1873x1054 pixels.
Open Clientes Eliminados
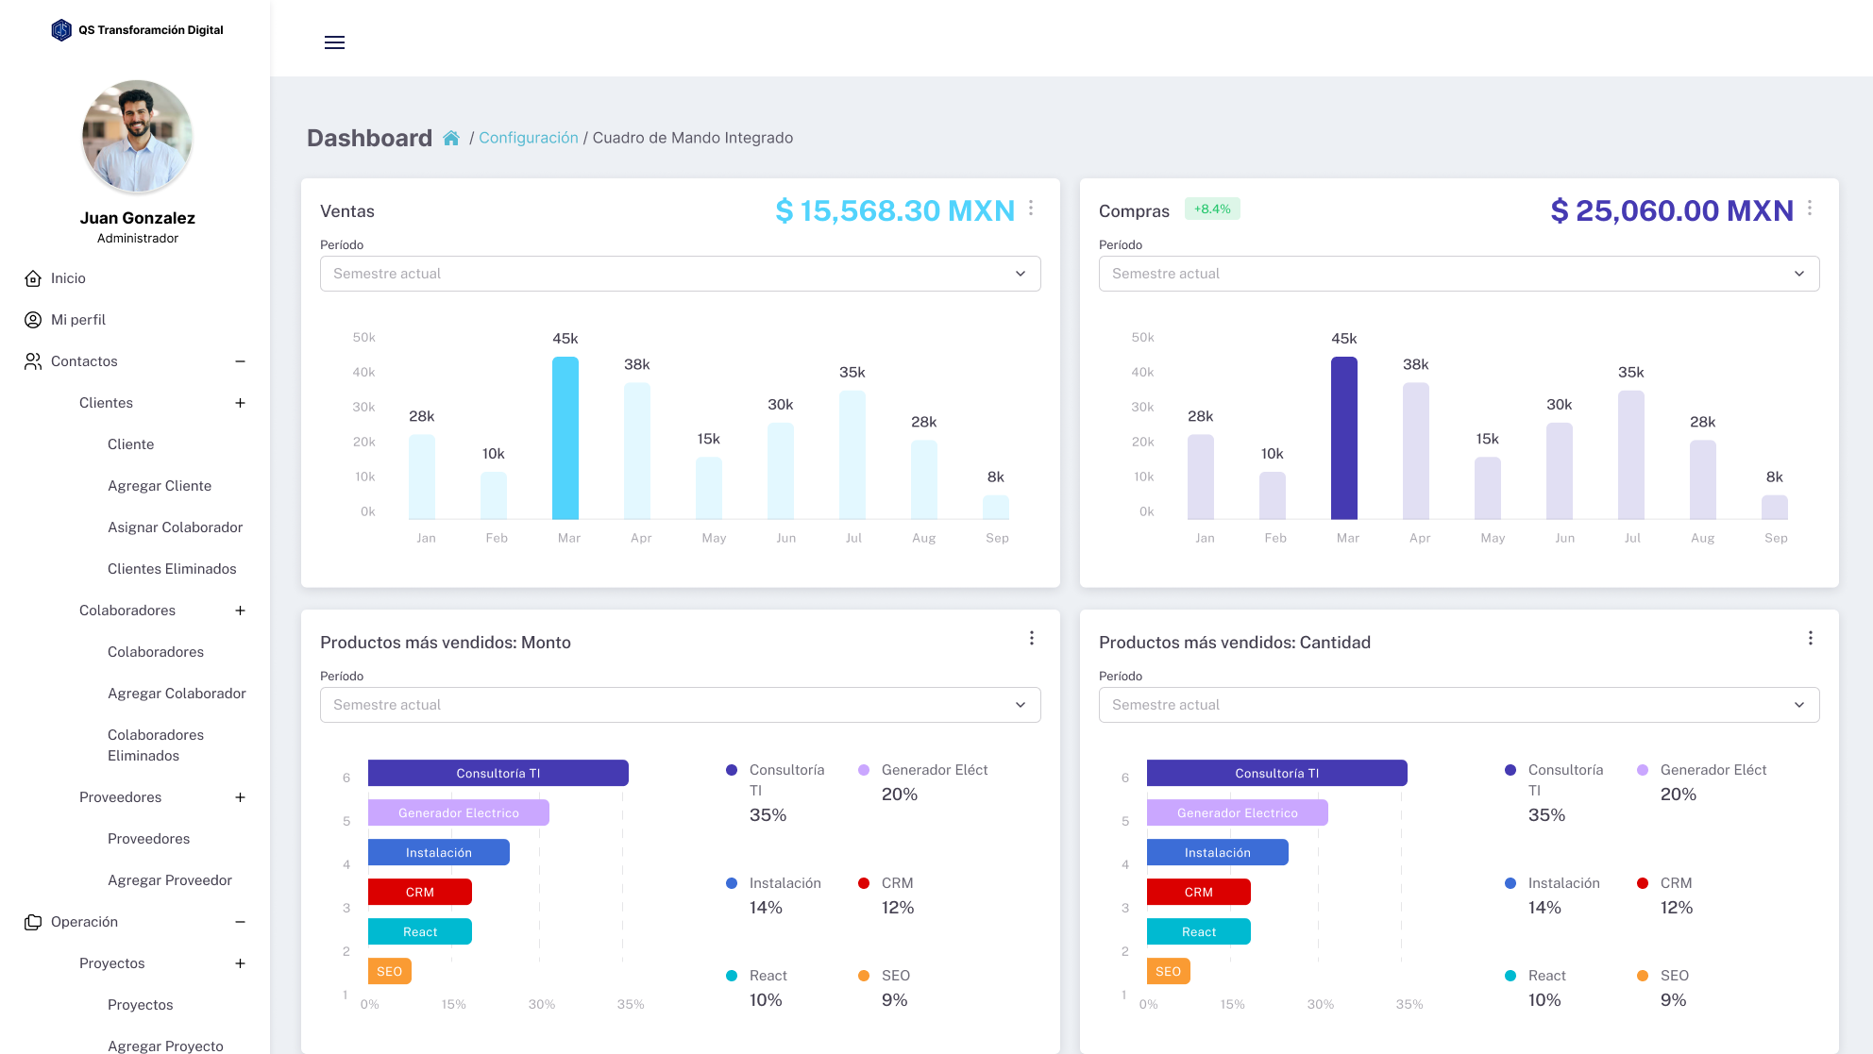172,569
